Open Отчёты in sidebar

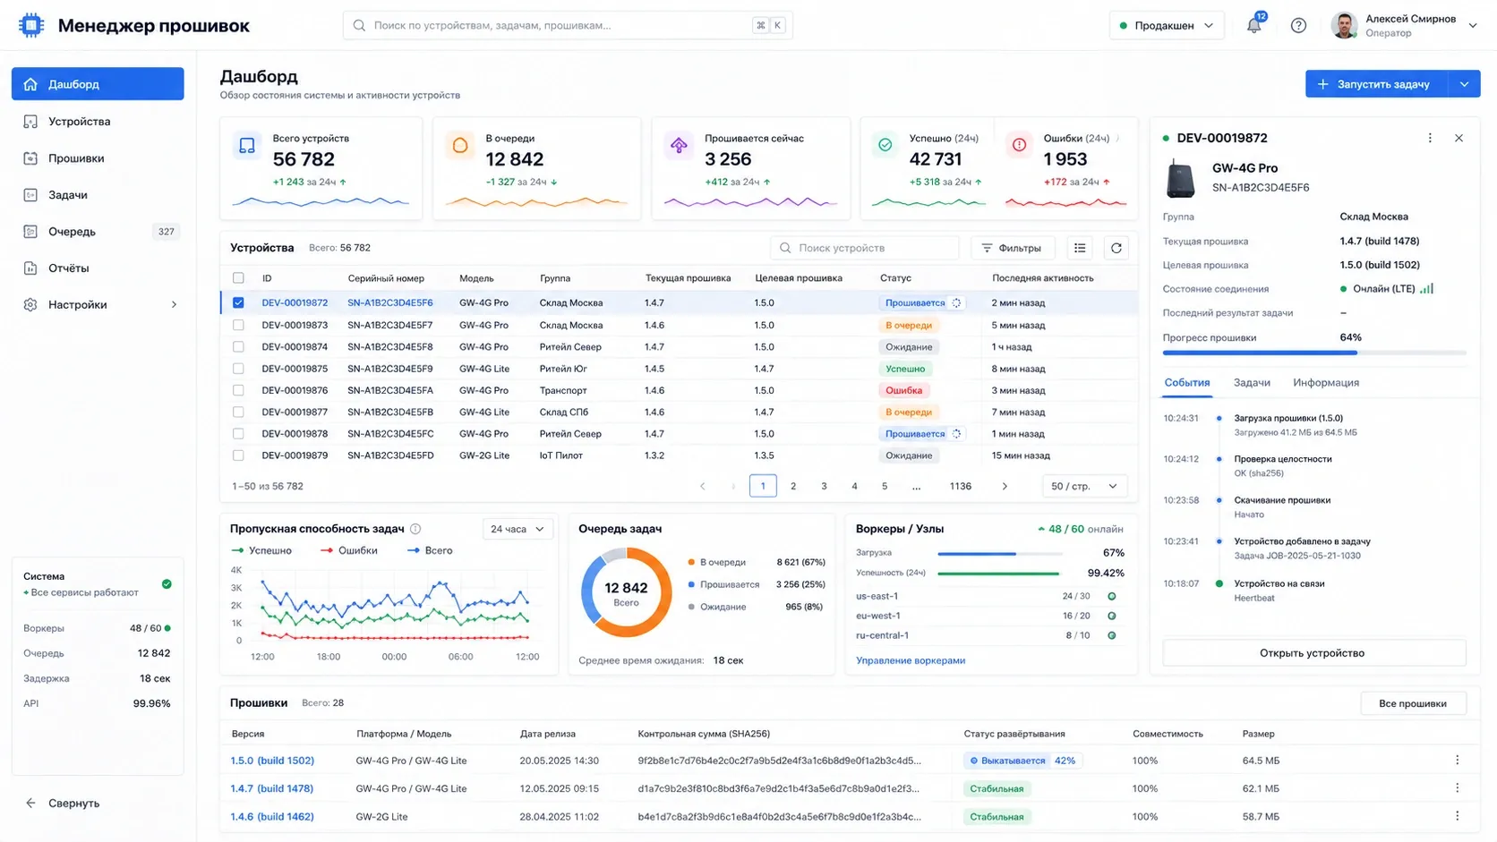pos(98,268)
